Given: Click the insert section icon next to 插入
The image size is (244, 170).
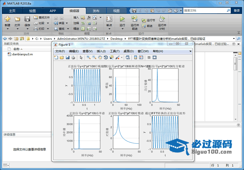Looking at the screenshot, I should (x=83, y=18).
